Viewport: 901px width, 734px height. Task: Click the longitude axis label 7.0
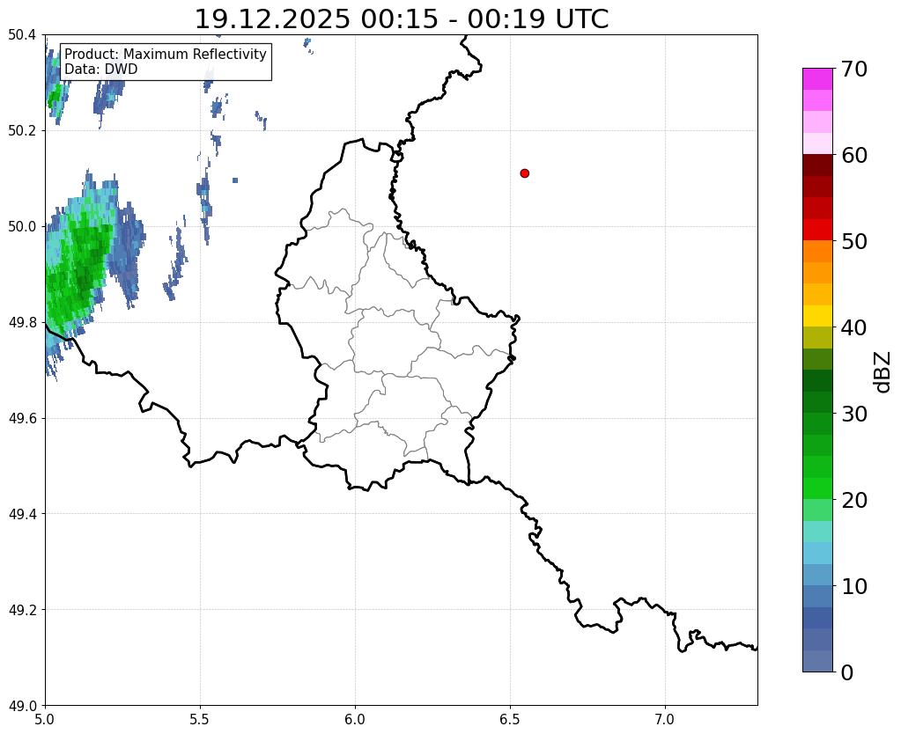tap(665, 719)
